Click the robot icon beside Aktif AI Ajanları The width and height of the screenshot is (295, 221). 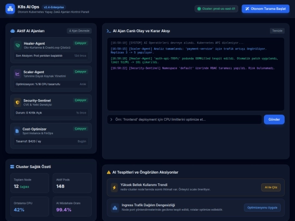point(13,31)
